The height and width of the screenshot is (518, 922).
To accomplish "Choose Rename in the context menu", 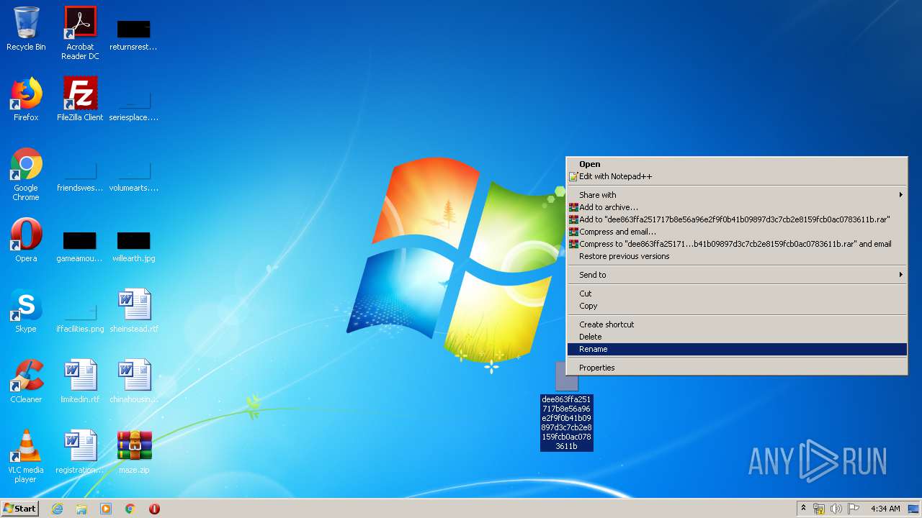I will [x=737, y=349].
